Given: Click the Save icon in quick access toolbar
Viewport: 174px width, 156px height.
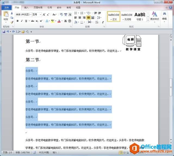Looking at the screenshot, I should click(4, 32).
